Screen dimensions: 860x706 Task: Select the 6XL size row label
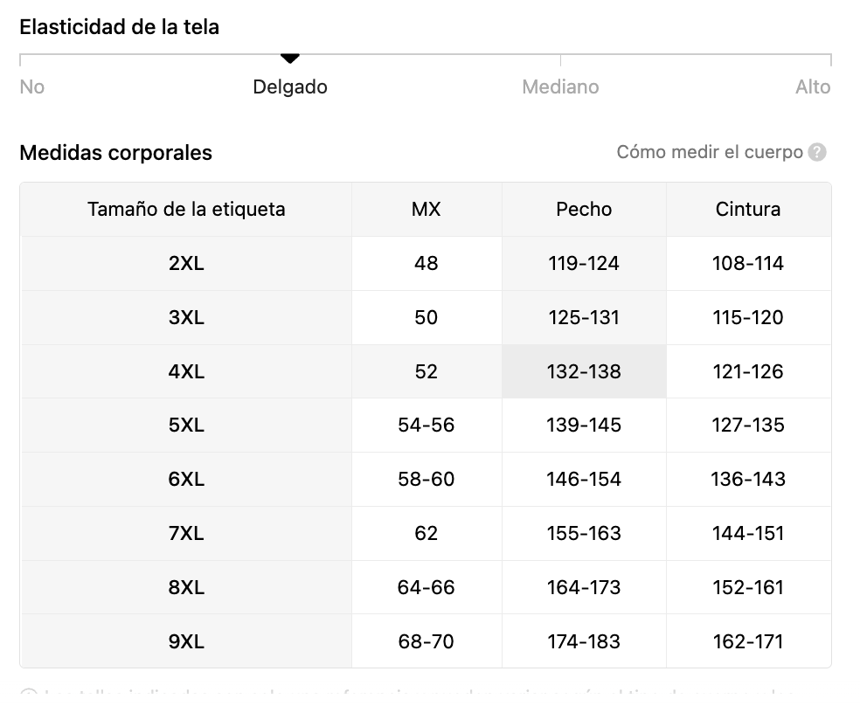click(x=186, y=480)
